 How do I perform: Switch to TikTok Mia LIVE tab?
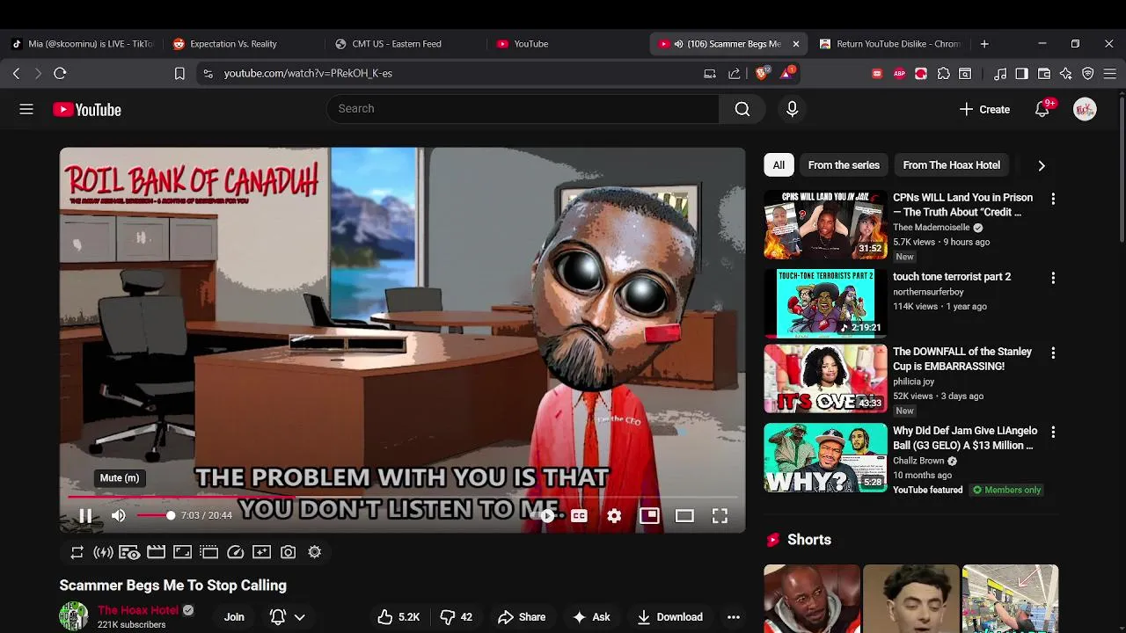click(83, 44)
